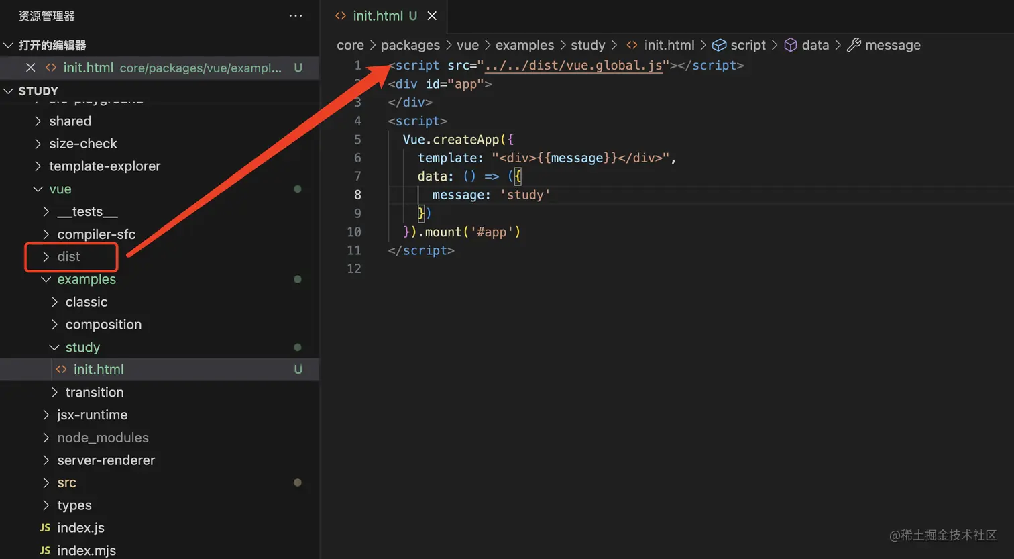The width and height of the screenshot is (1014, 559).
Task: Click the open editors section title
Action: (x=52, y=45)
